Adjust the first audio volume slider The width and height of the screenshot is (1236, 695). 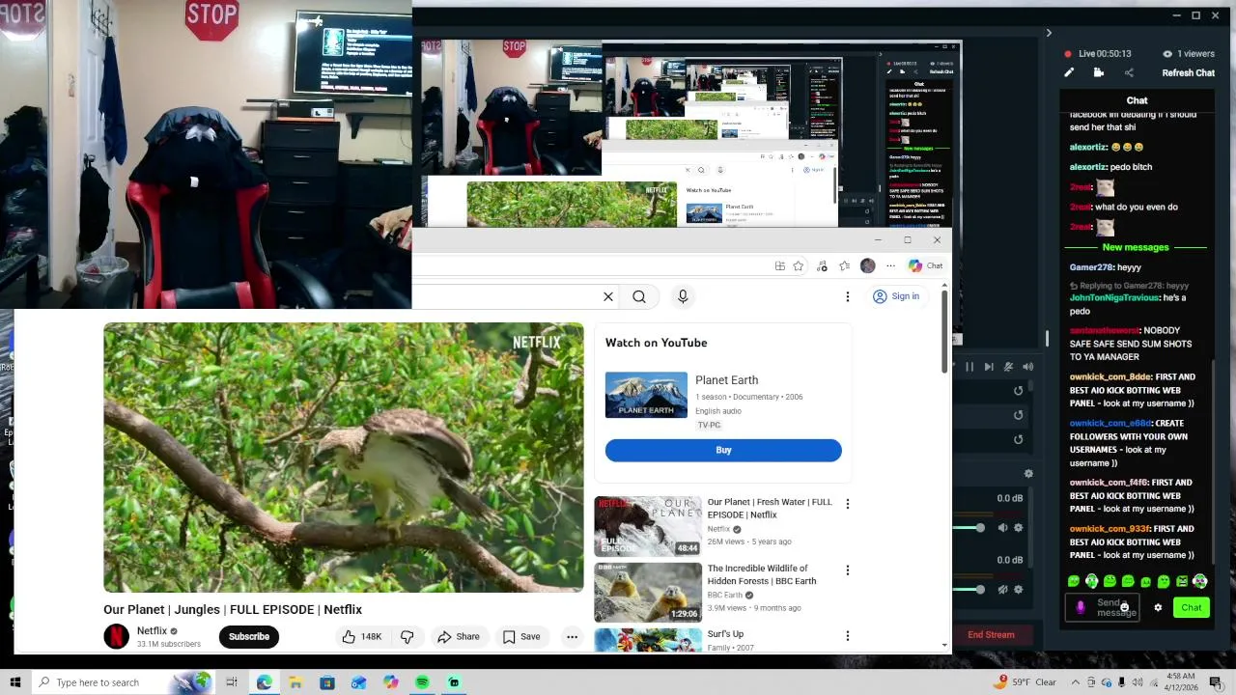[980, 528]
